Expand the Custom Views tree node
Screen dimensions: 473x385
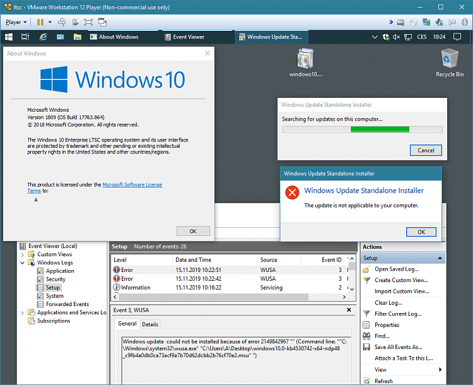(22, 254)
